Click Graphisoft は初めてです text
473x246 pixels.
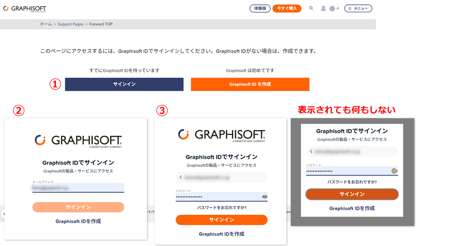coord(250,70)
